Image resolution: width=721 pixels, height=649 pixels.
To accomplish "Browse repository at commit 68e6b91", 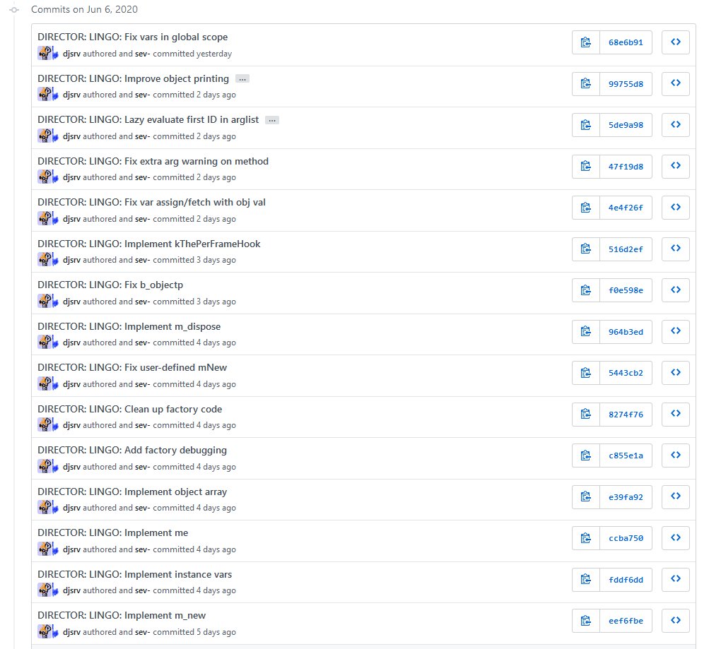I will 676,42.
